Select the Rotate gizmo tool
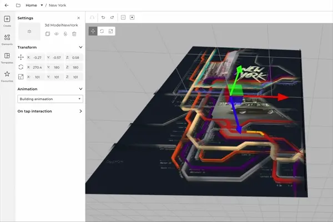The image size is (333, 222). pyautogui.click(x=102, y=31)
